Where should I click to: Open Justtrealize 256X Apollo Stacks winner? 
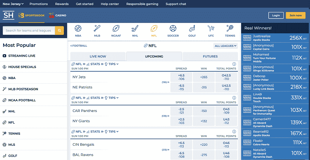click(276, 38)
